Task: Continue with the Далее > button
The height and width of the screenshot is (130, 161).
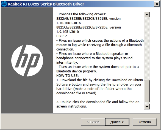Action: (117, 122)
